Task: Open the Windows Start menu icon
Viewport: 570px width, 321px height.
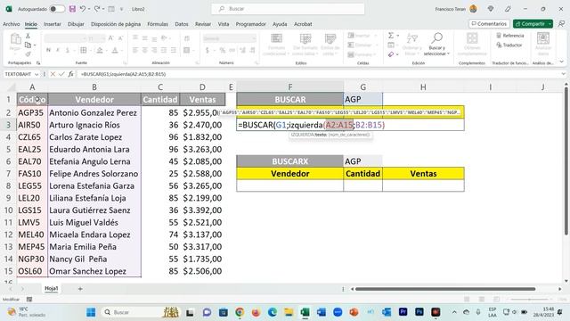Action: pos(91,312)
